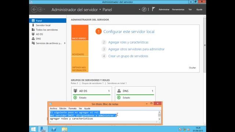235x132 pixels.
Task: Open Formato menu in Bloc de notas
Action: [x=73, y=109]
